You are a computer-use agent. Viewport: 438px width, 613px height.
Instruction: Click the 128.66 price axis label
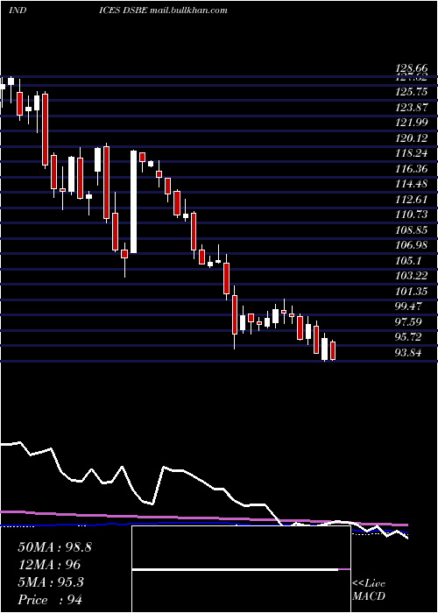pos(411,68)
